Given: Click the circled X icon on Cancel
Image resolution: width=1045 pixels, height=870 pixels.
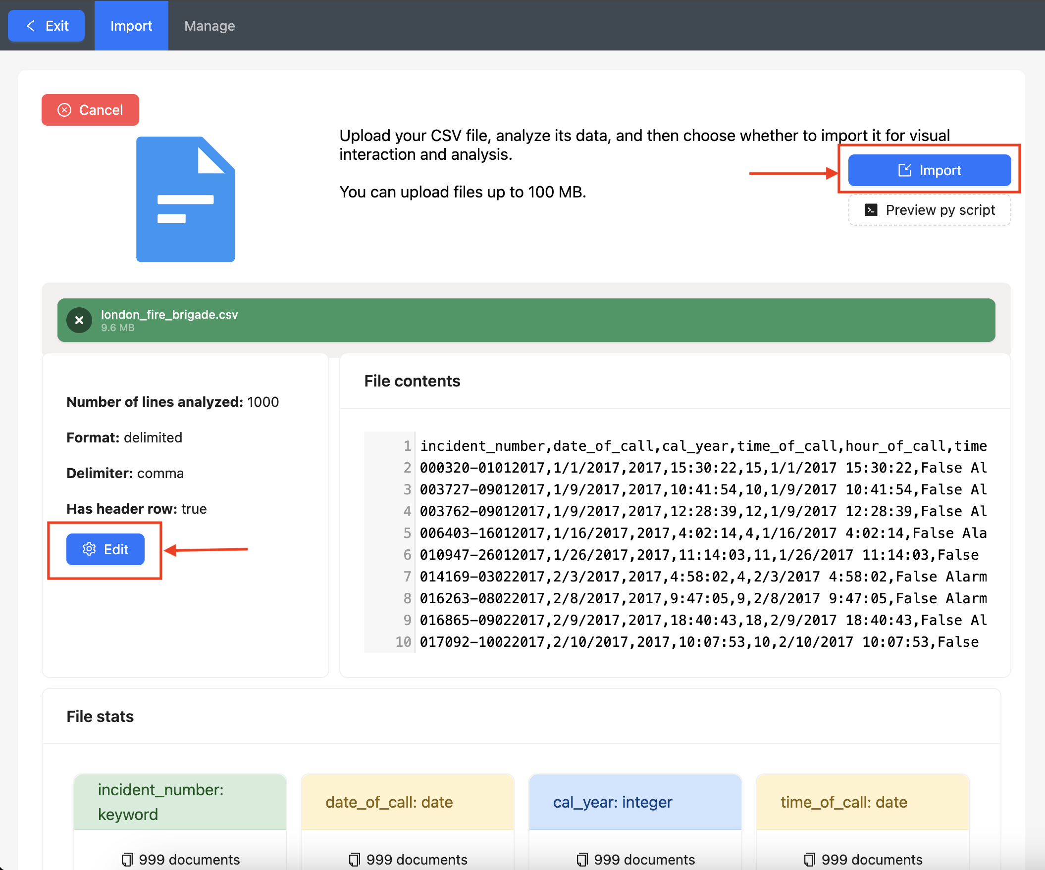Looking at the screenshot, I should coord(65,110).
